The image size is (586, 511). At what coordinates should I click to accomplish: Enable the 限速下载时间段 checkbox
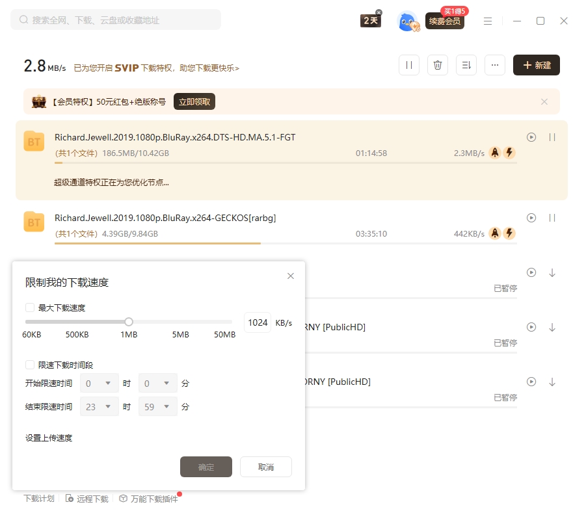pos(30,365)
